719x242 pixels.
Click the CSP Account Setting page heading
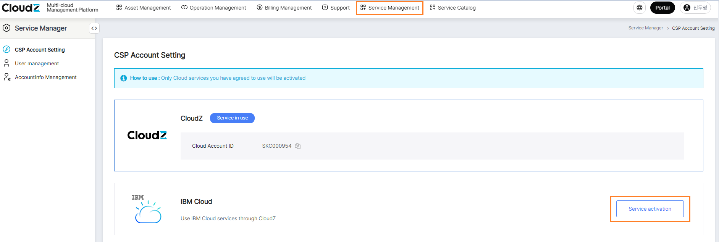[x=150, y=55]
